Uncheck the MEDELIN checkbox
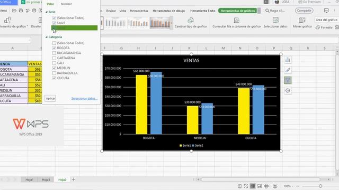Image resolution: width=339 pixels, height=190 pixels. click(x=54, y=68)
